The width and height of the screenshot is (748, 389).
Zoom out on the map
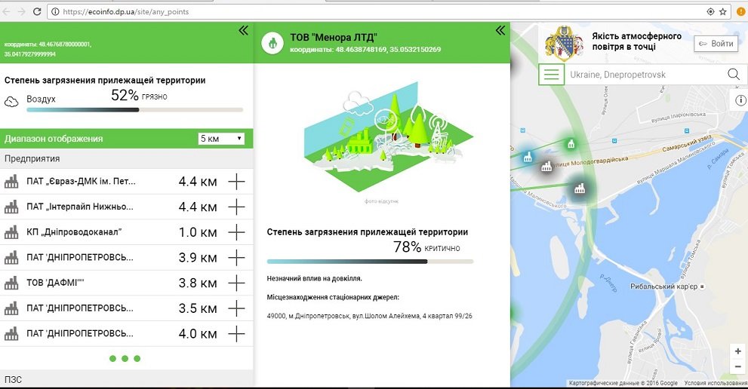(737, 366)
